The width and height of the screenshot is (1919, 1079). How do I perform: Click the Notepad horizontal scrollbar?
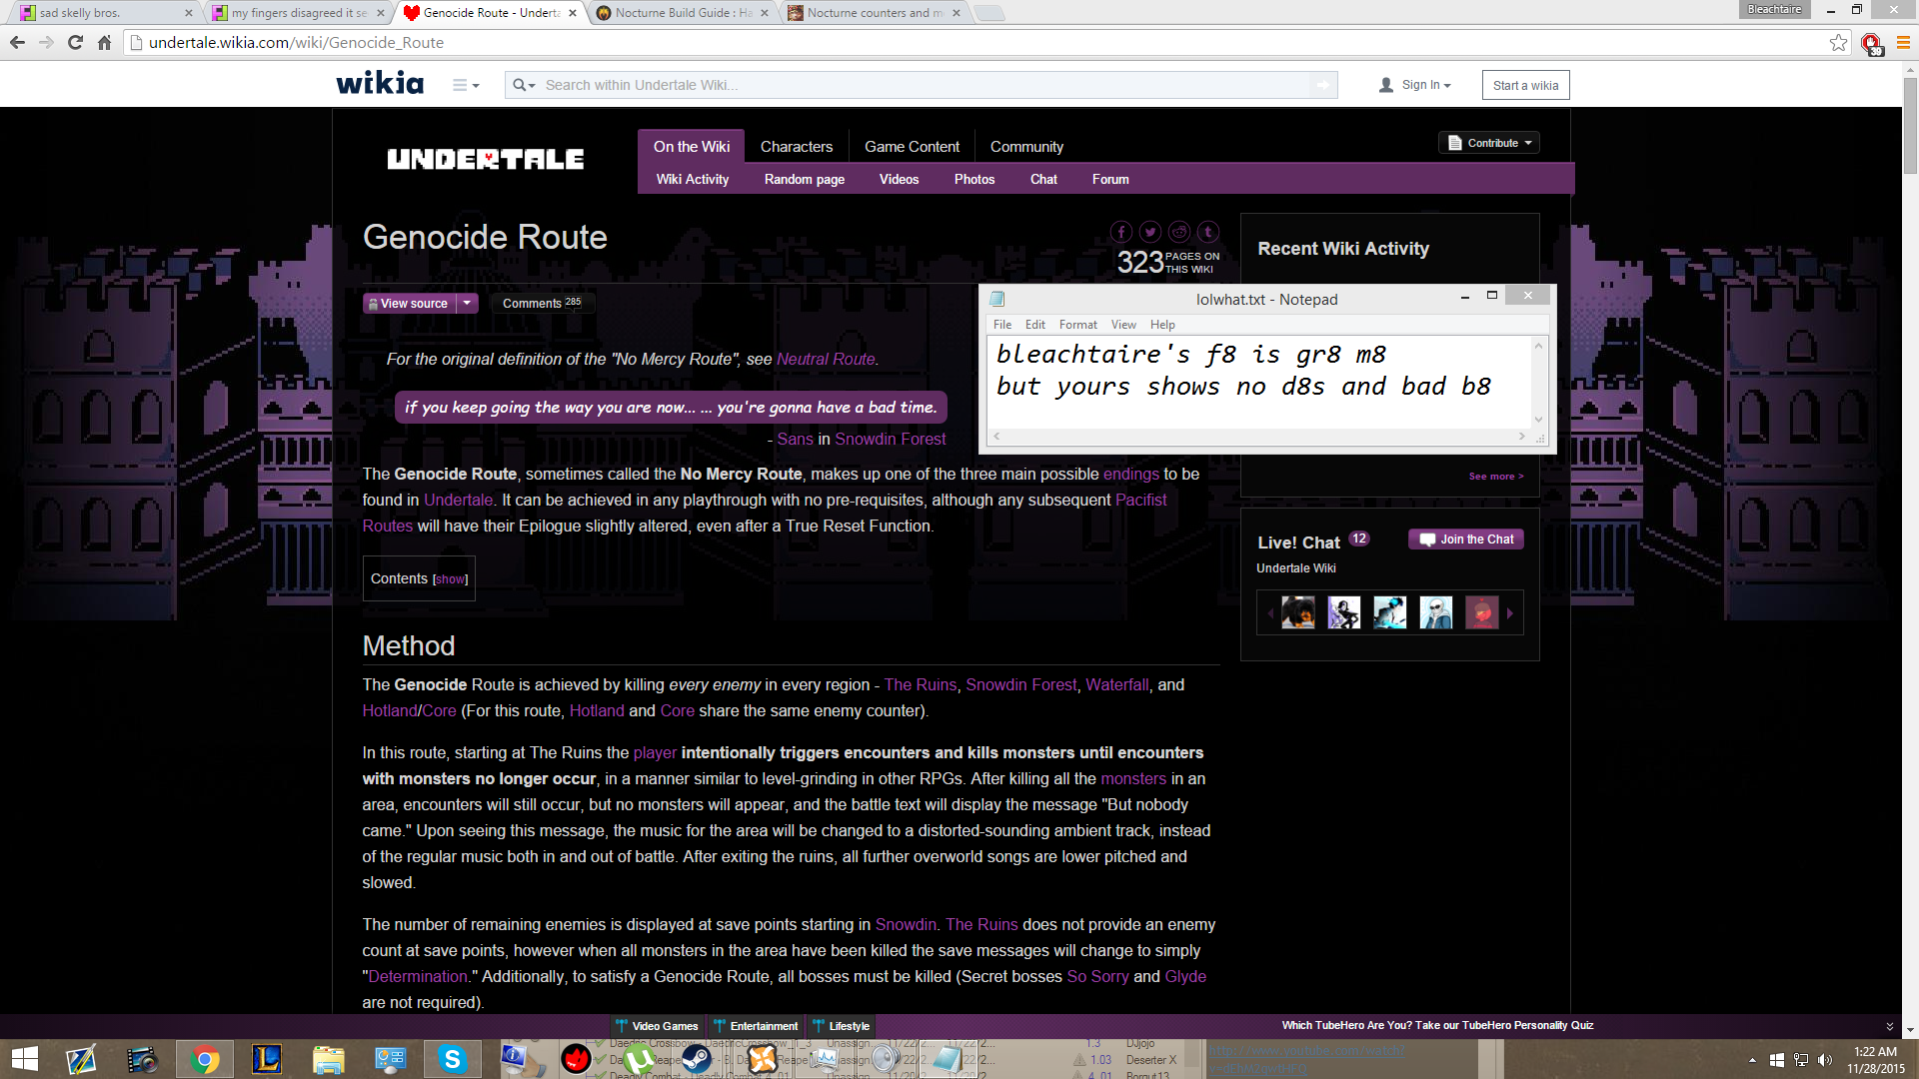1258,437
